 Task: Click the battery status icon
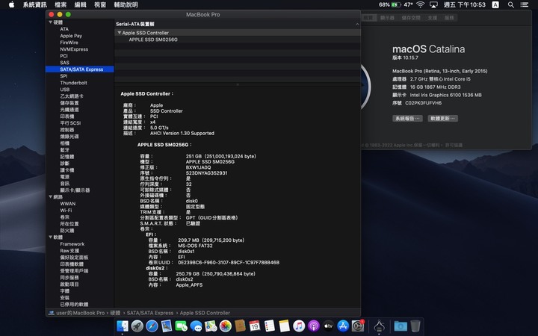click(396, 4)
